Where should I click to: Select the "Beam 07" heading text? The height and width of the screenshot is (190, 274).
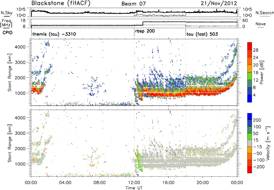point(134,4)
